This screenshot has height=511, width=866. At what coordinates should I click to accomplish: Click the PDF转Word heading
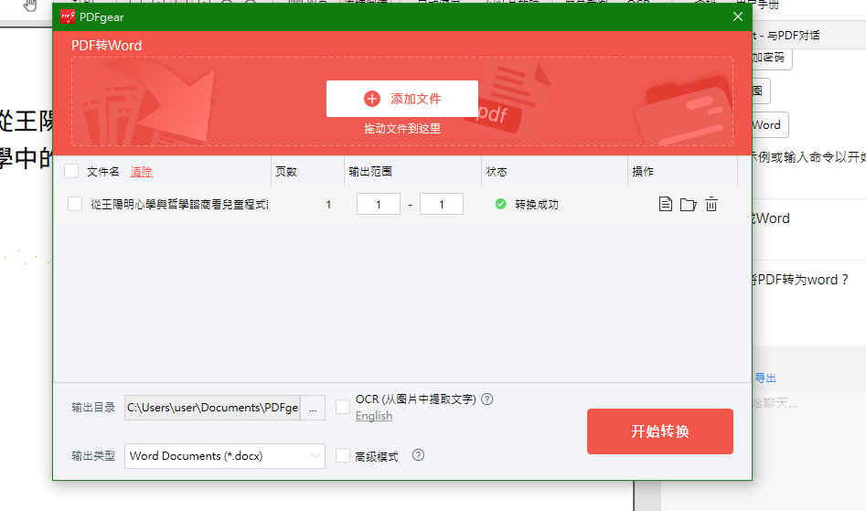[107, 46]
